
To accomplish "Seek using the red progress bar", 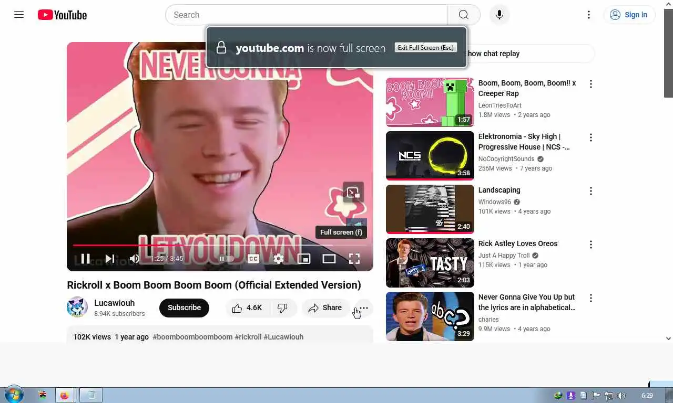I will coord(220,245).
